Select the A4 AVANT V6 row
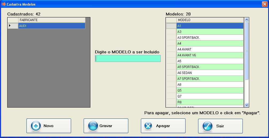 [x=210, y=55]
